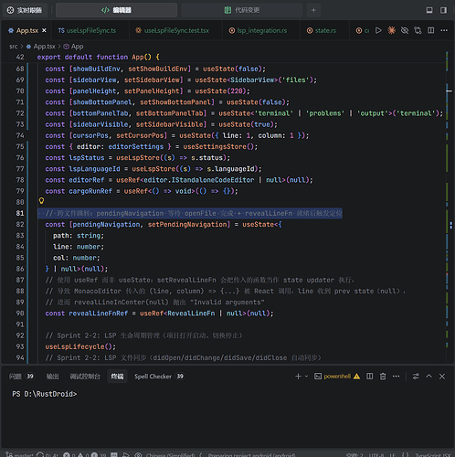
Task: Split the terminal pane
Action: click(x=369, y=377)
